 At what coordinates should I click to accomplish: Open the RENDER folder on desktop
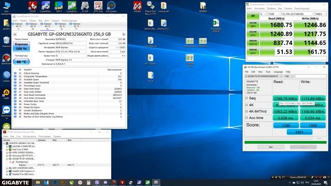click(203, 6)
